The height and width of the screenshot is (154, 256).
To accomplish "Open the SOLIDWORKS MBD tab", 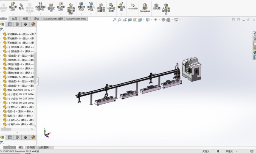I will (76, 19).
